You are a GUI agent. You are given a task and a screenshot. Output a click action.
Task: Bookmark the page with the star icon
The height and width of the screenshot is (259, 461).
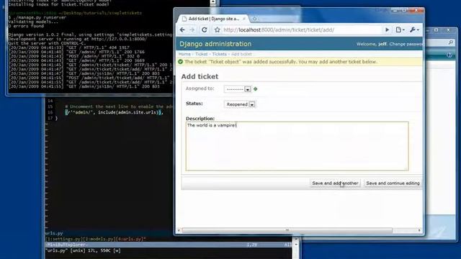coord(218,30)
